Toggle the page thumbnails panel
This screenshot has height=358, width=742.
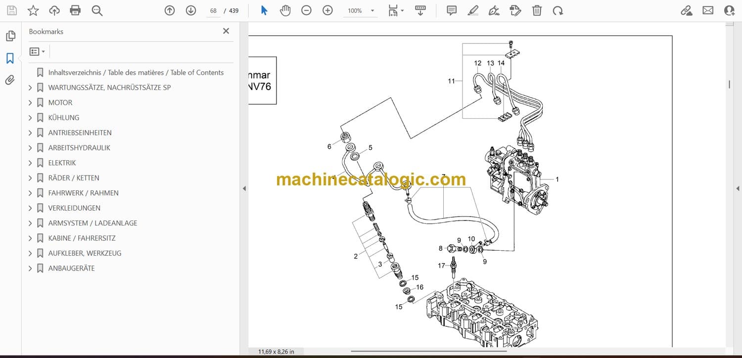click(10, 36)
